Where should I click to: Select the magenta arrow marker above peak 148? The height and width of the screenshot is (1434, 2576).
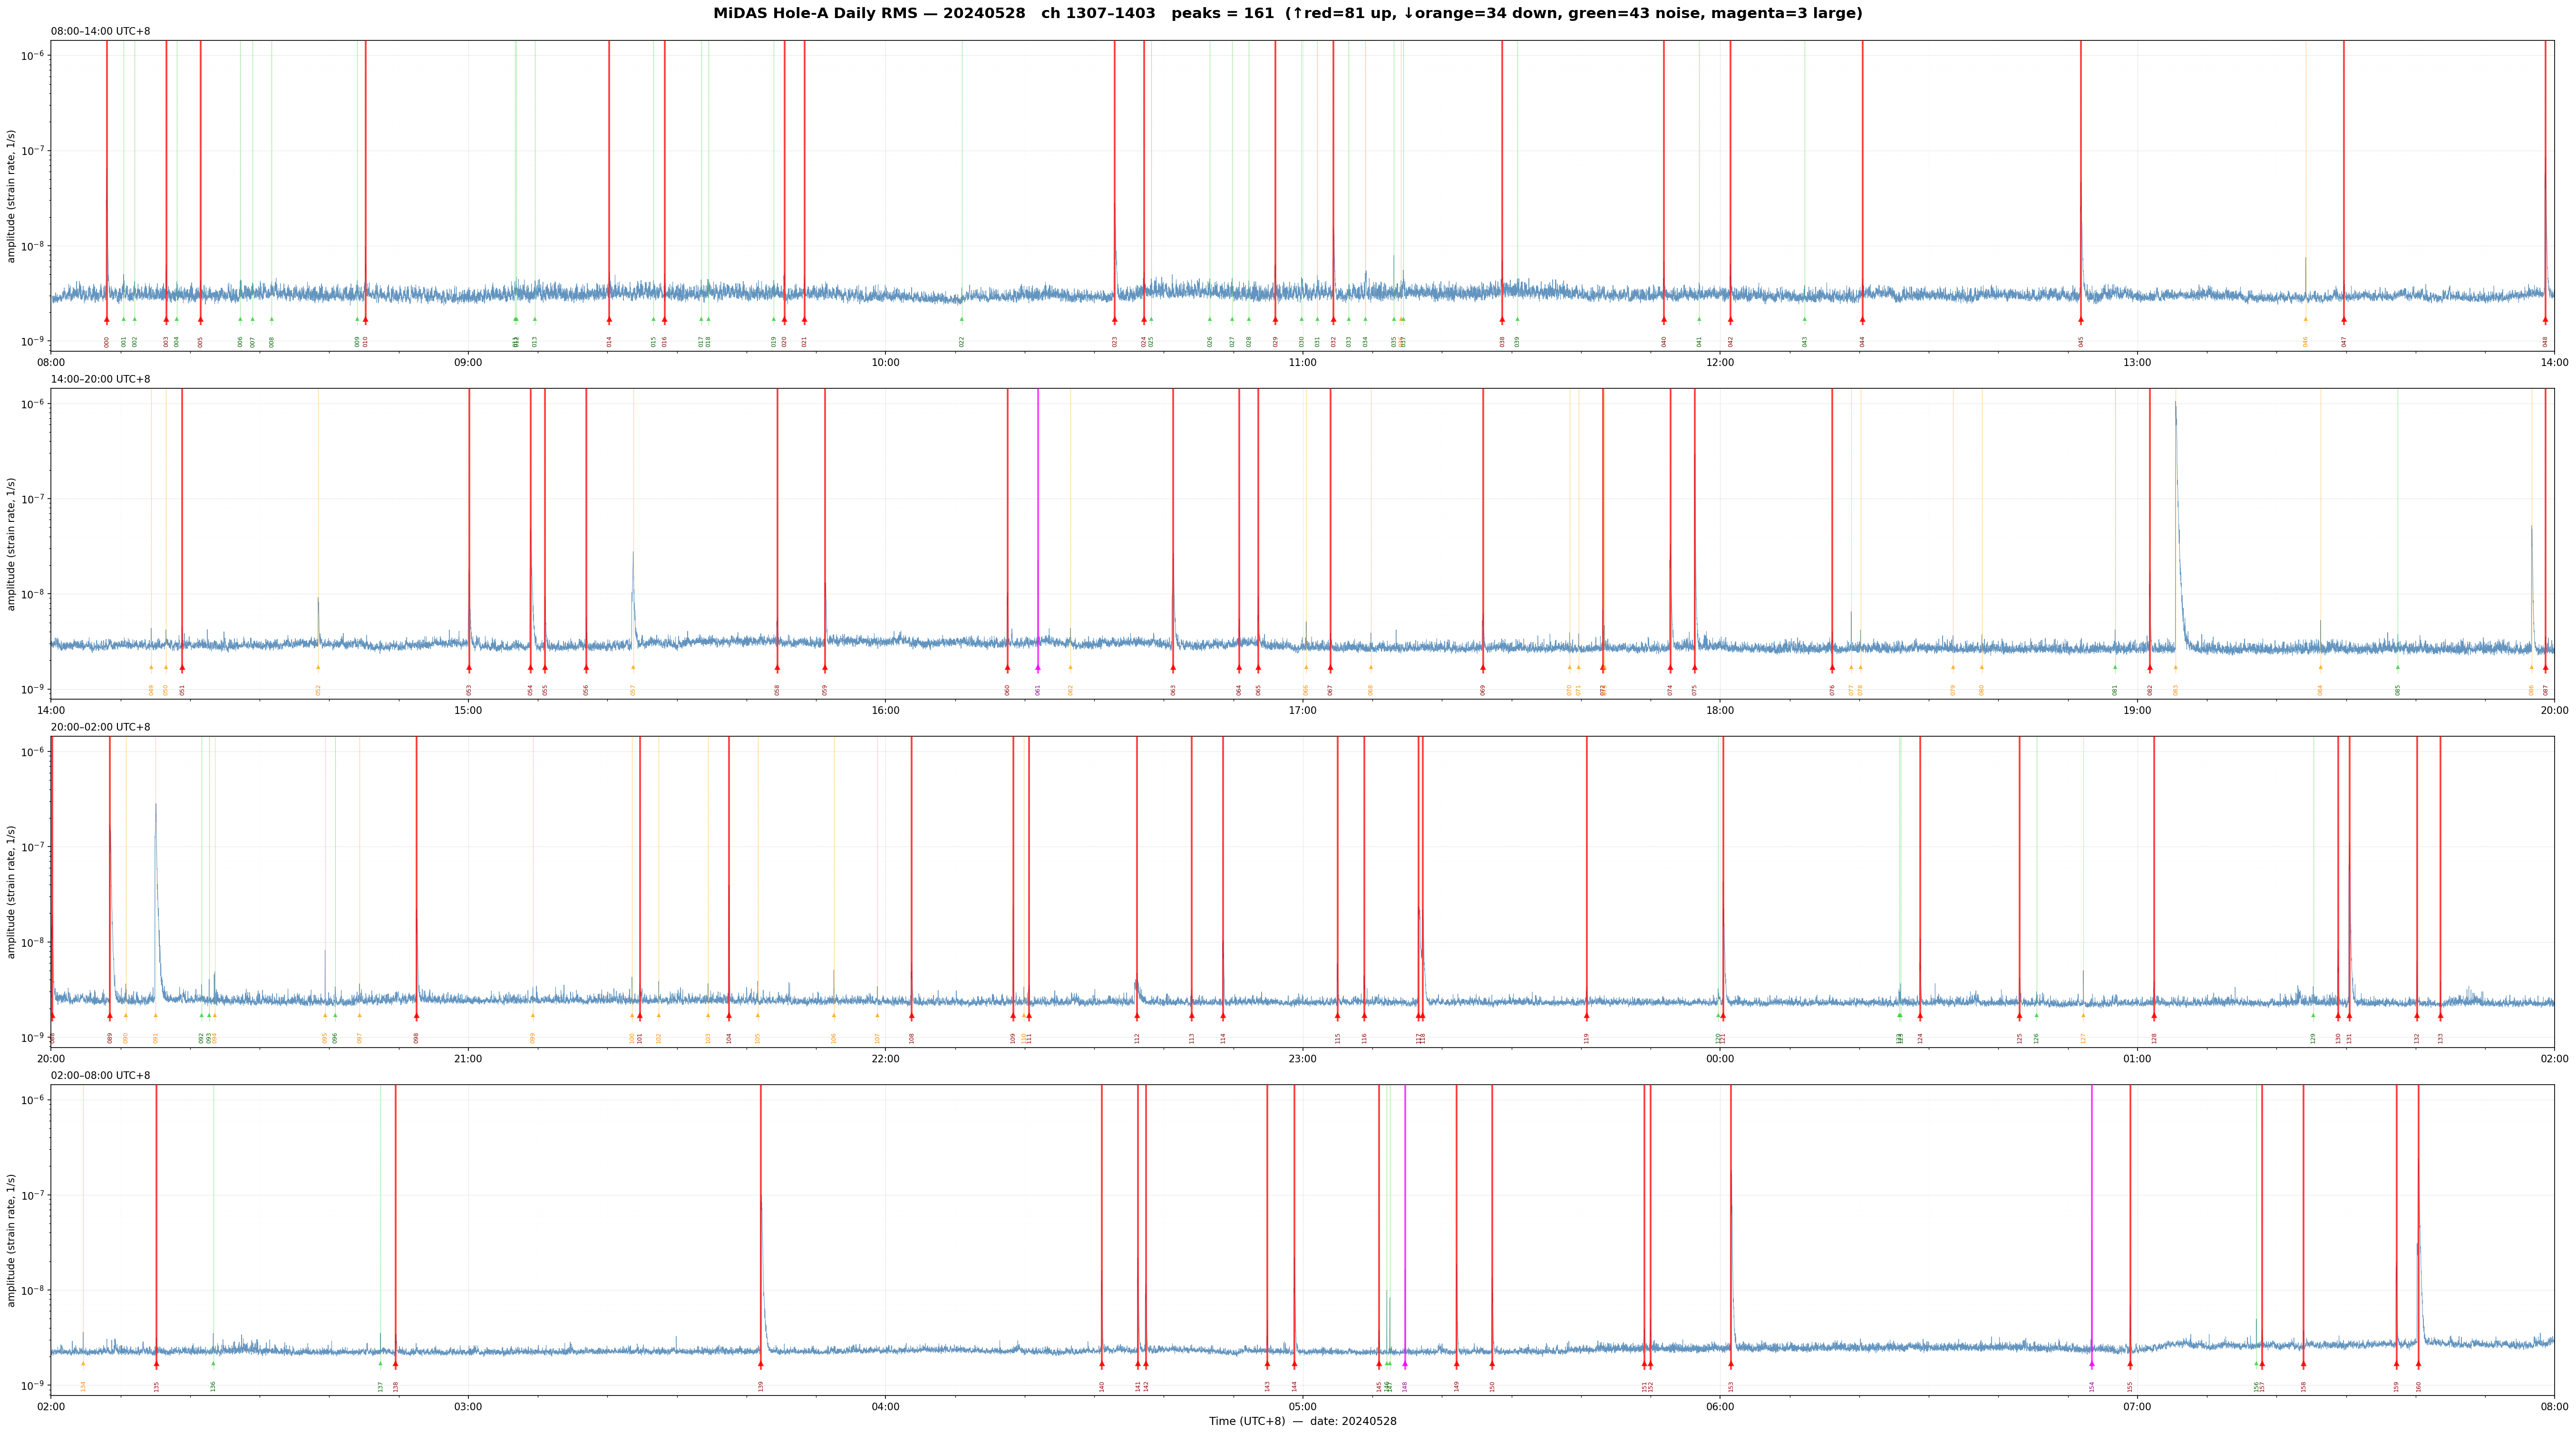click(x=1405, y=1364)
